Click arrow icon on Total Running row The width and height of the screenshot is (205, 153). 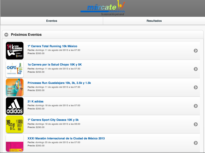196,51
